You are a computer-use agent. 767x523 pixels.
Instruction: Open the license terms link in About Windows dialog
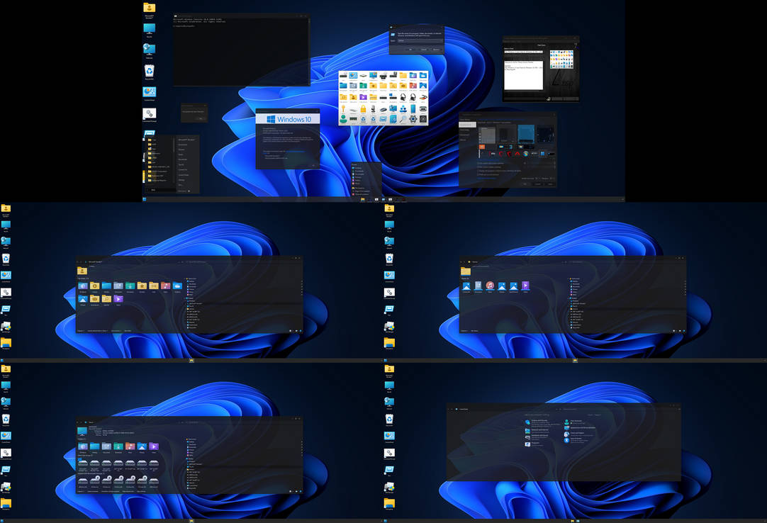tap(296, 152)
